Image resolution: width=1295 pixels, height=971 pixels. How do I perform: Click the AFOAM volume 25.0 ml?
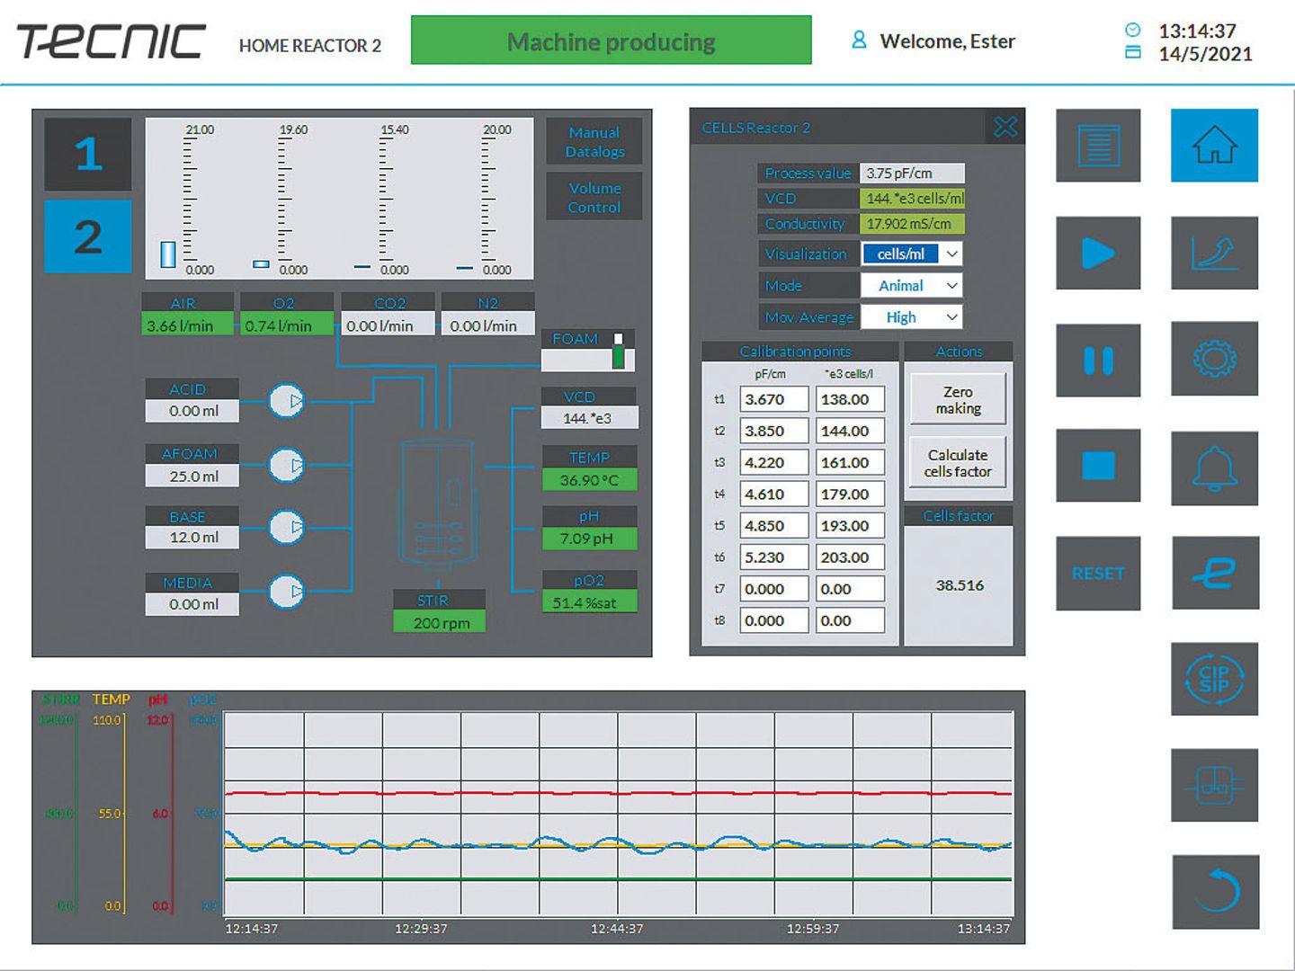point(192,476)
